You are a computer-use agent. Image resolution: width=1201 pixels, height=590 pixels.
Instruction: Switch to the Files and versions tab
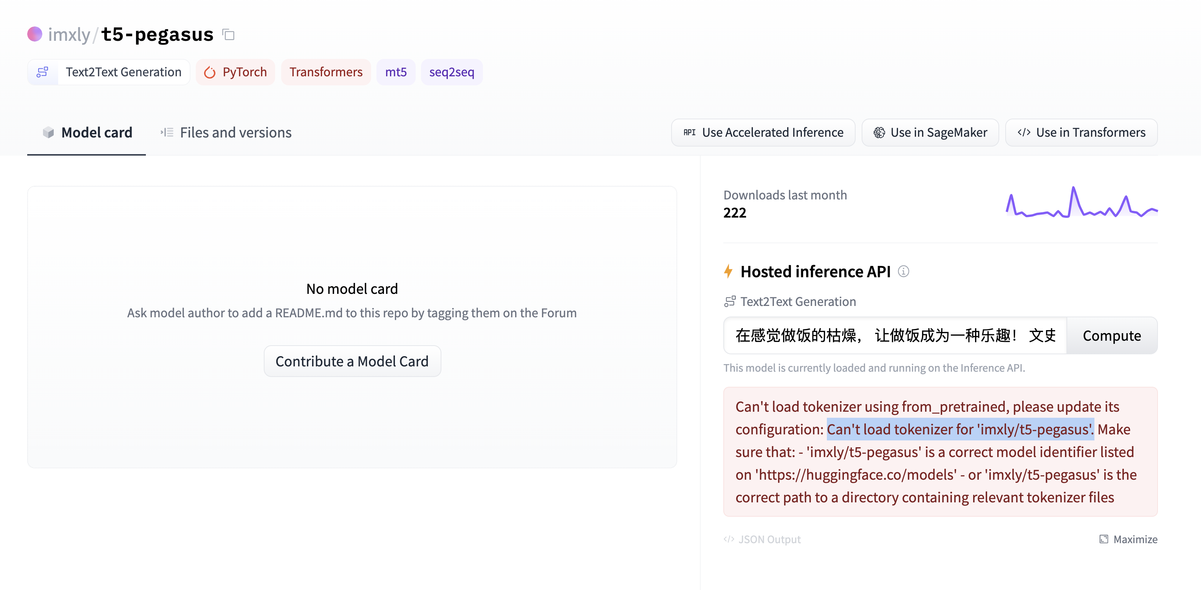point(235,132)
